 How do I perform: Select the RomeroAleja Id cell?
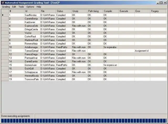tap(32, 44)
